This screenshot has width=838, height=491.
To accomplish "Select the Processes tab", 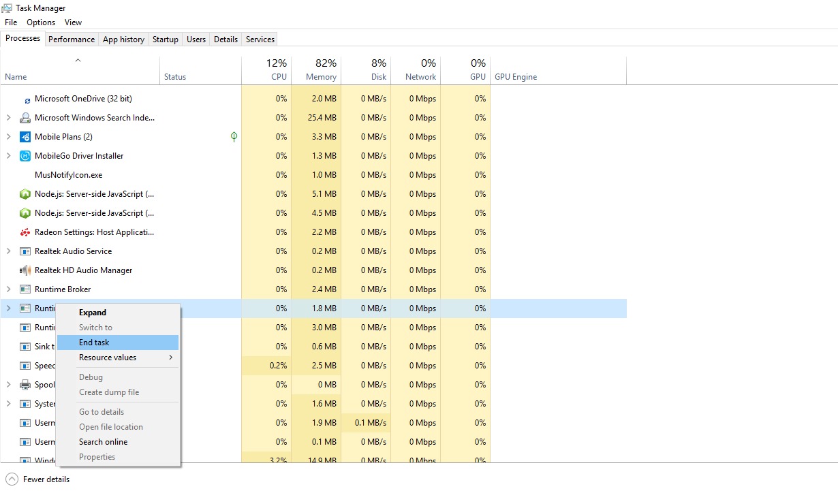I will coord(23,38).
